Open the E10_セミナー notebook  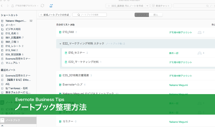pos(77,53)
